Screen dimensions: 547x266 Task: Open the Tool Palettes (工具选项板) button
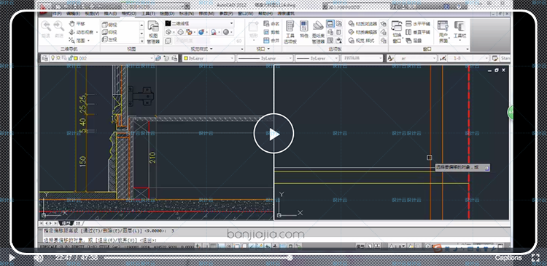(x=290, y=32)
